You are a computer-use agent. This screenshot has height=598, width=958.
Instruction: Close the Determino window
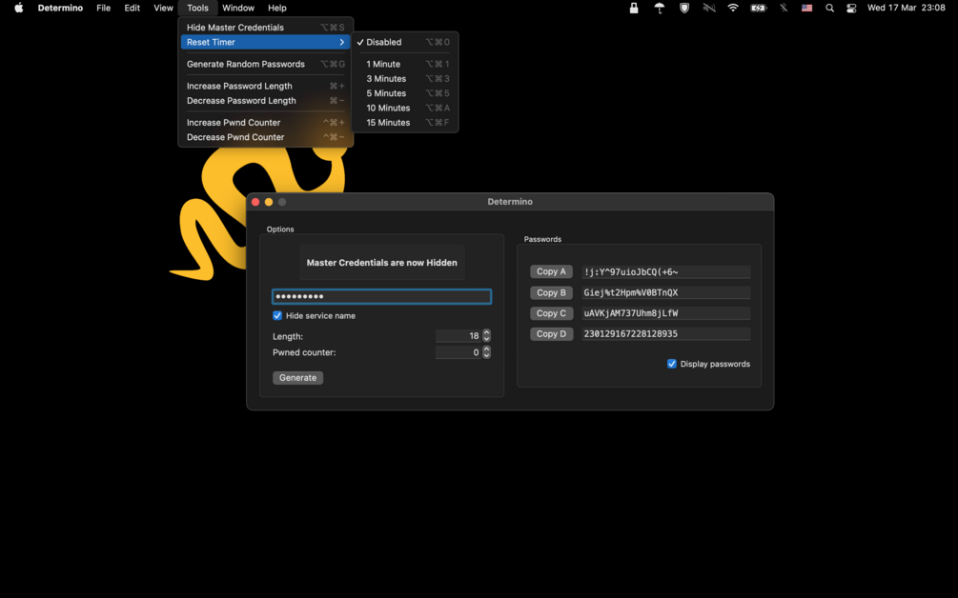tap(255, 202)
